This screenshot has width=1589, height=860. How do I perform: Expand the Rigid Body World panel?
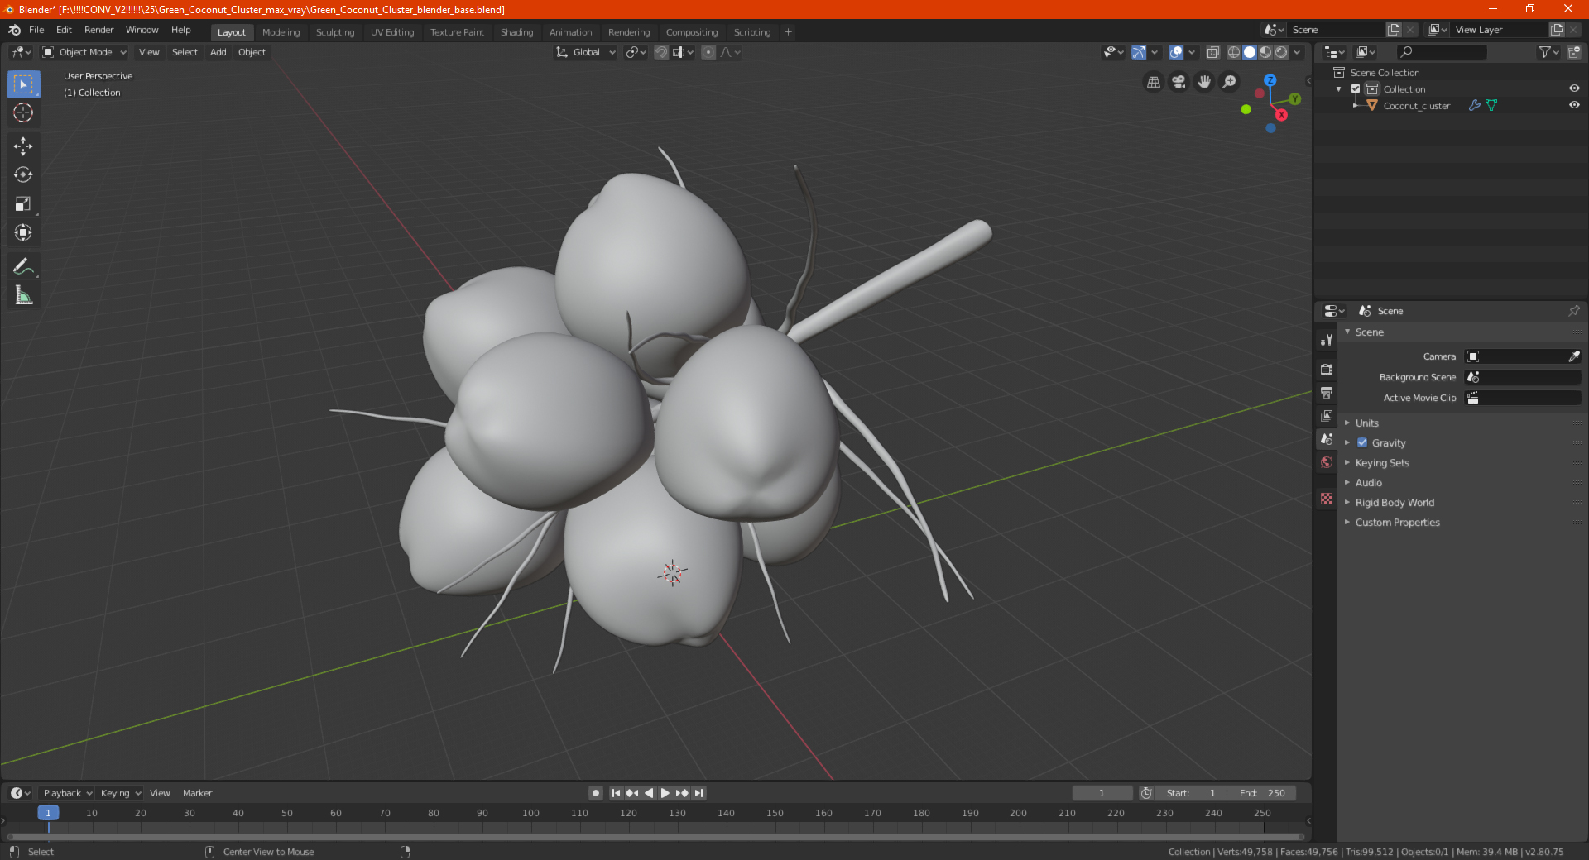click(1395, 502)
